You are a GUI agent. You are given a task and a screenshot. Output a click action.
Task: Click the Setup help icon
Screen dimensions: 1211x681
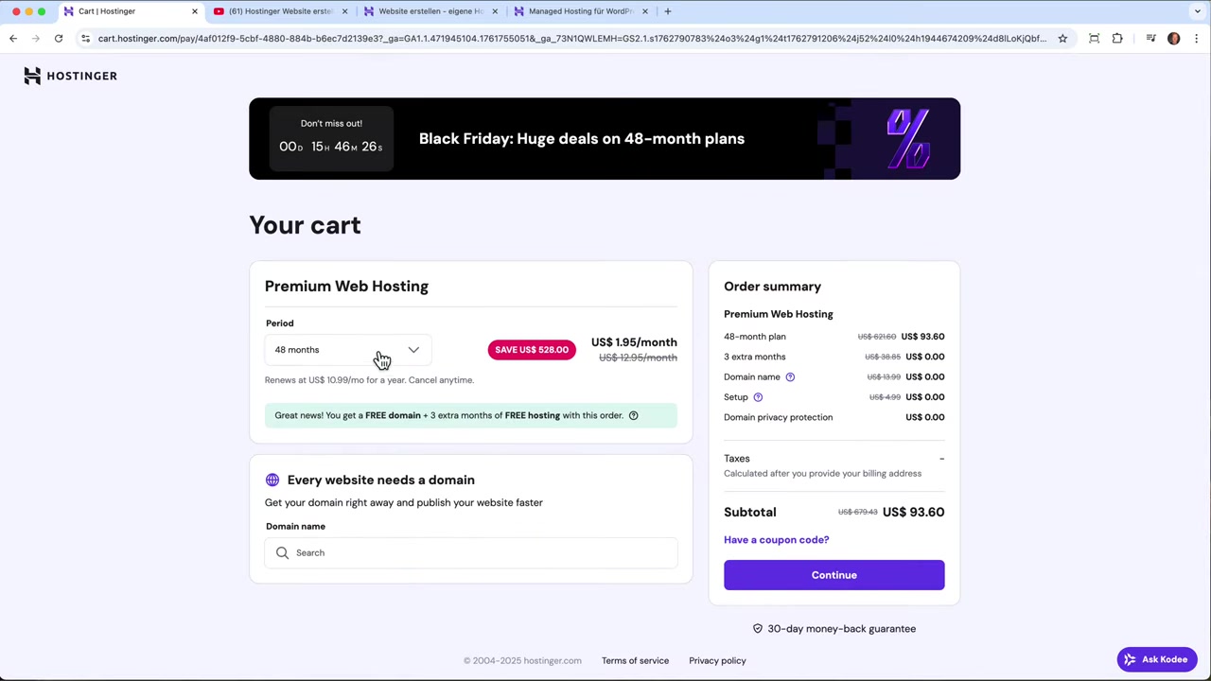point(758,397)
